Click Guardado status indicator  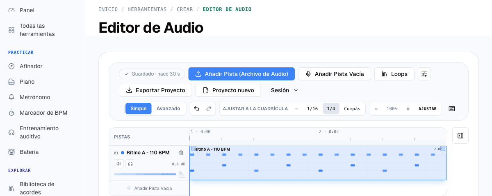(x=152, y=74)
